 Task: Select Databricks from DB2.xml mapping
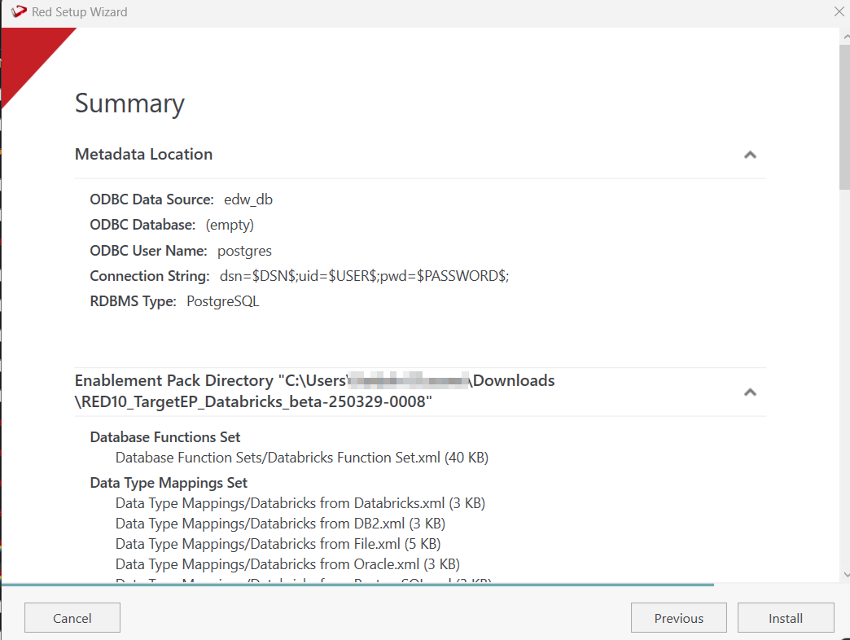(x=280, y=524)
